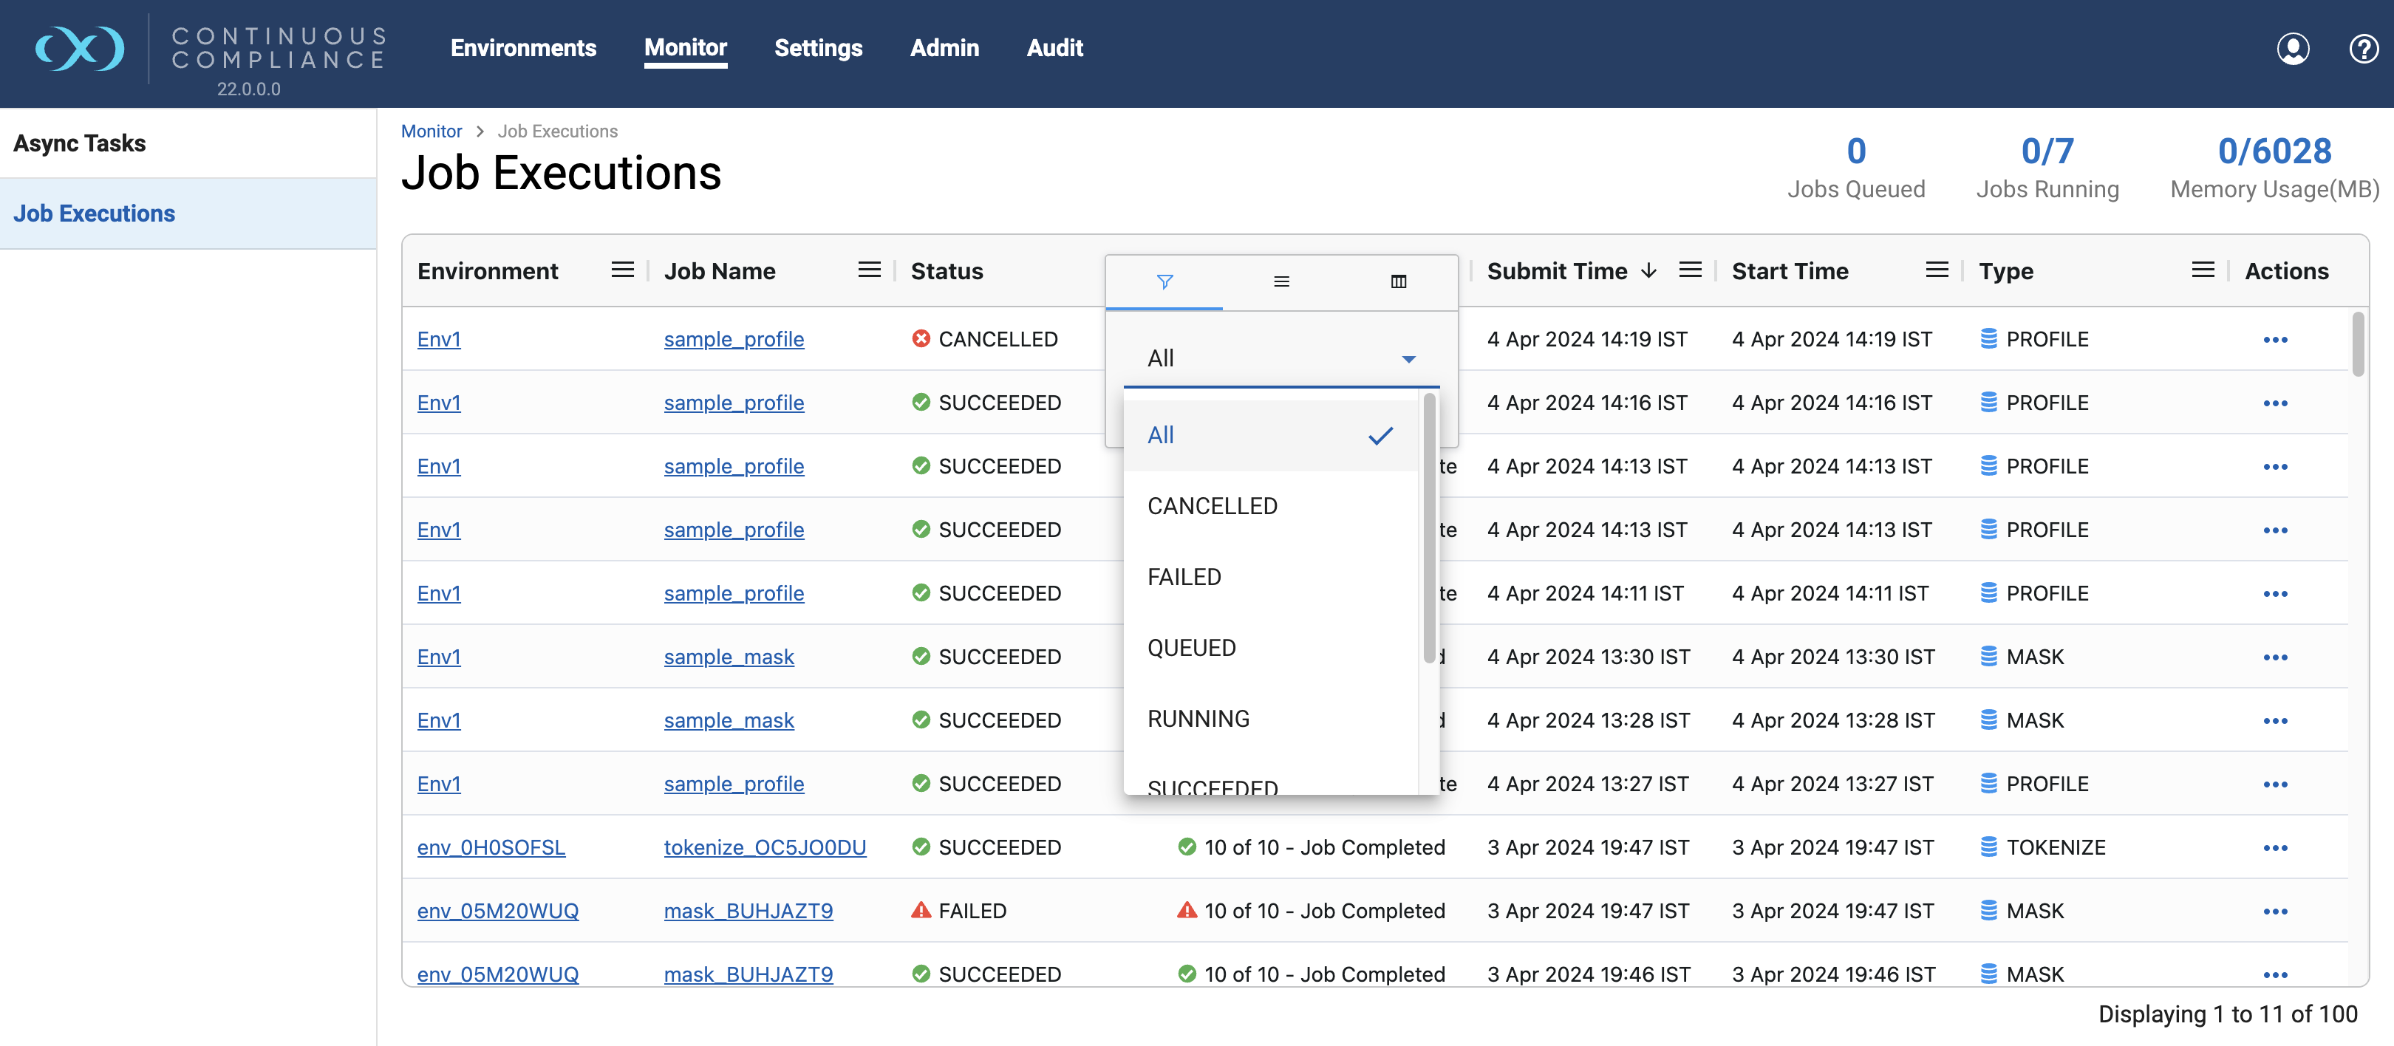Screen dimensions: 2394x1046
Task: Open Env1 link in CANCELLED row
Action: [x=439, y=339]
